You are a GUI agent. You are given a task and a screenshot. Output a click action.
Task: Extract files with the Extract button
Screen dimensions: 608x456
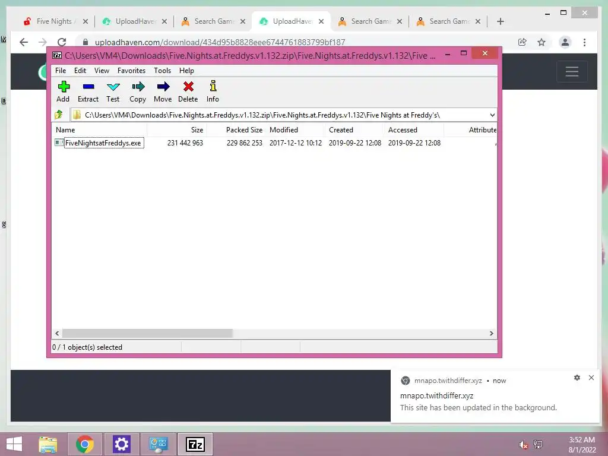pyautogui.click(x=88, y=91)
